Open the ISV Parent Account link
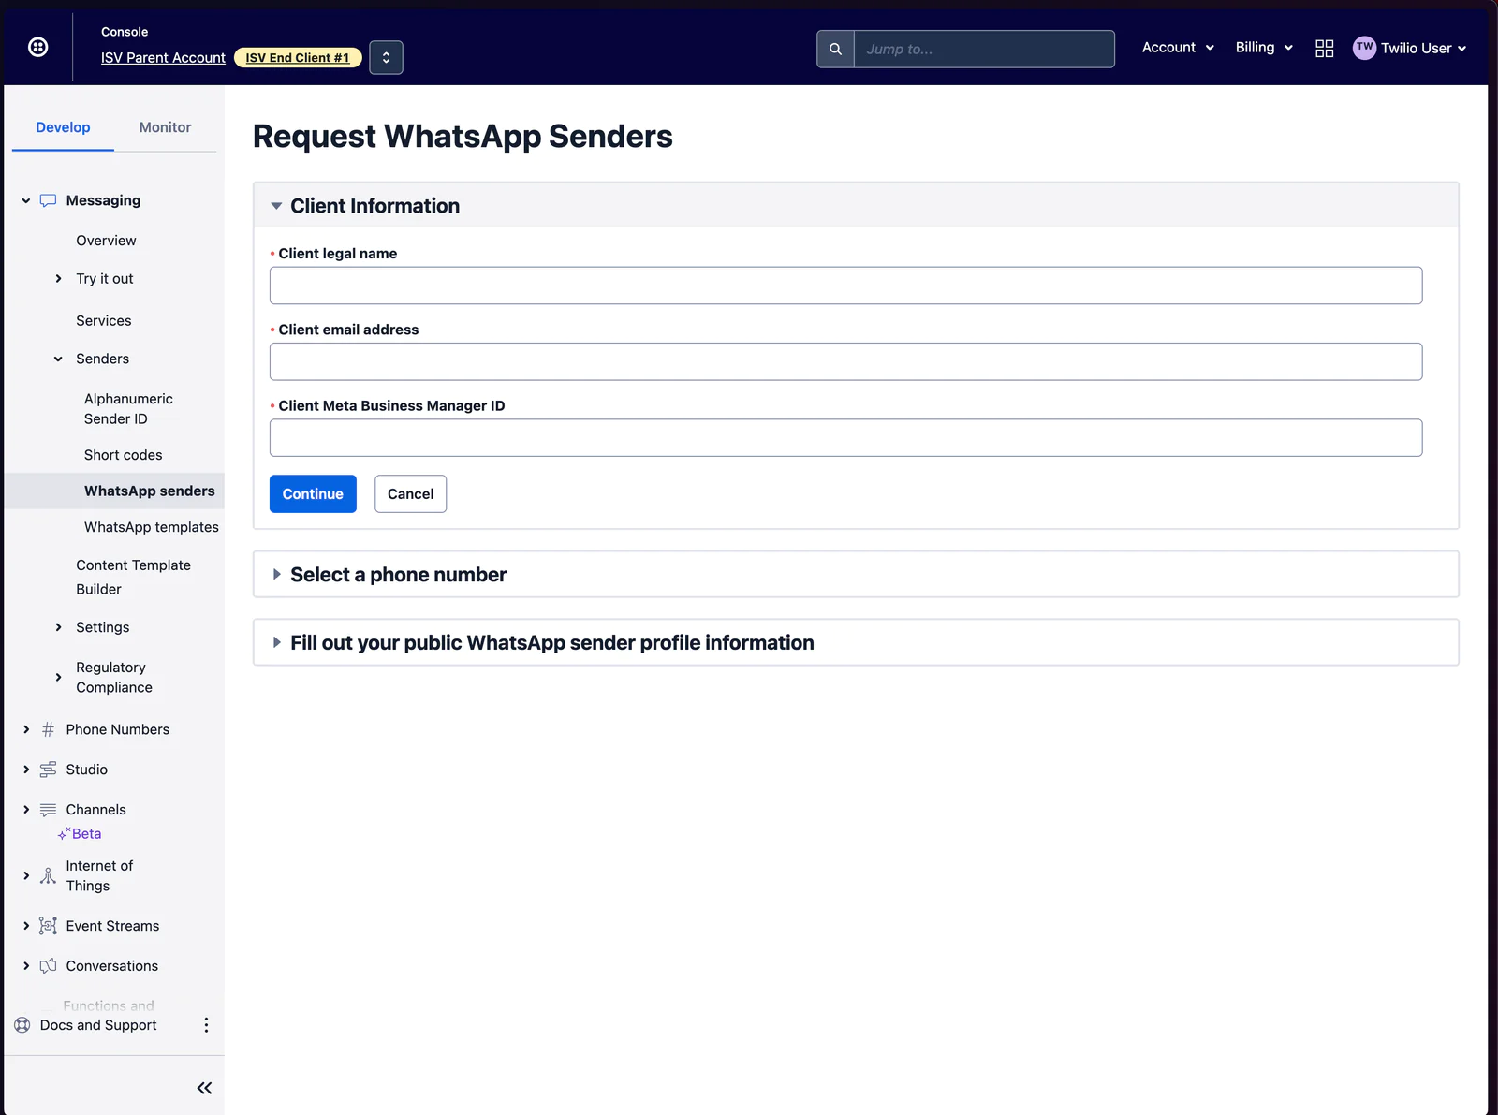 pos(163,58)
